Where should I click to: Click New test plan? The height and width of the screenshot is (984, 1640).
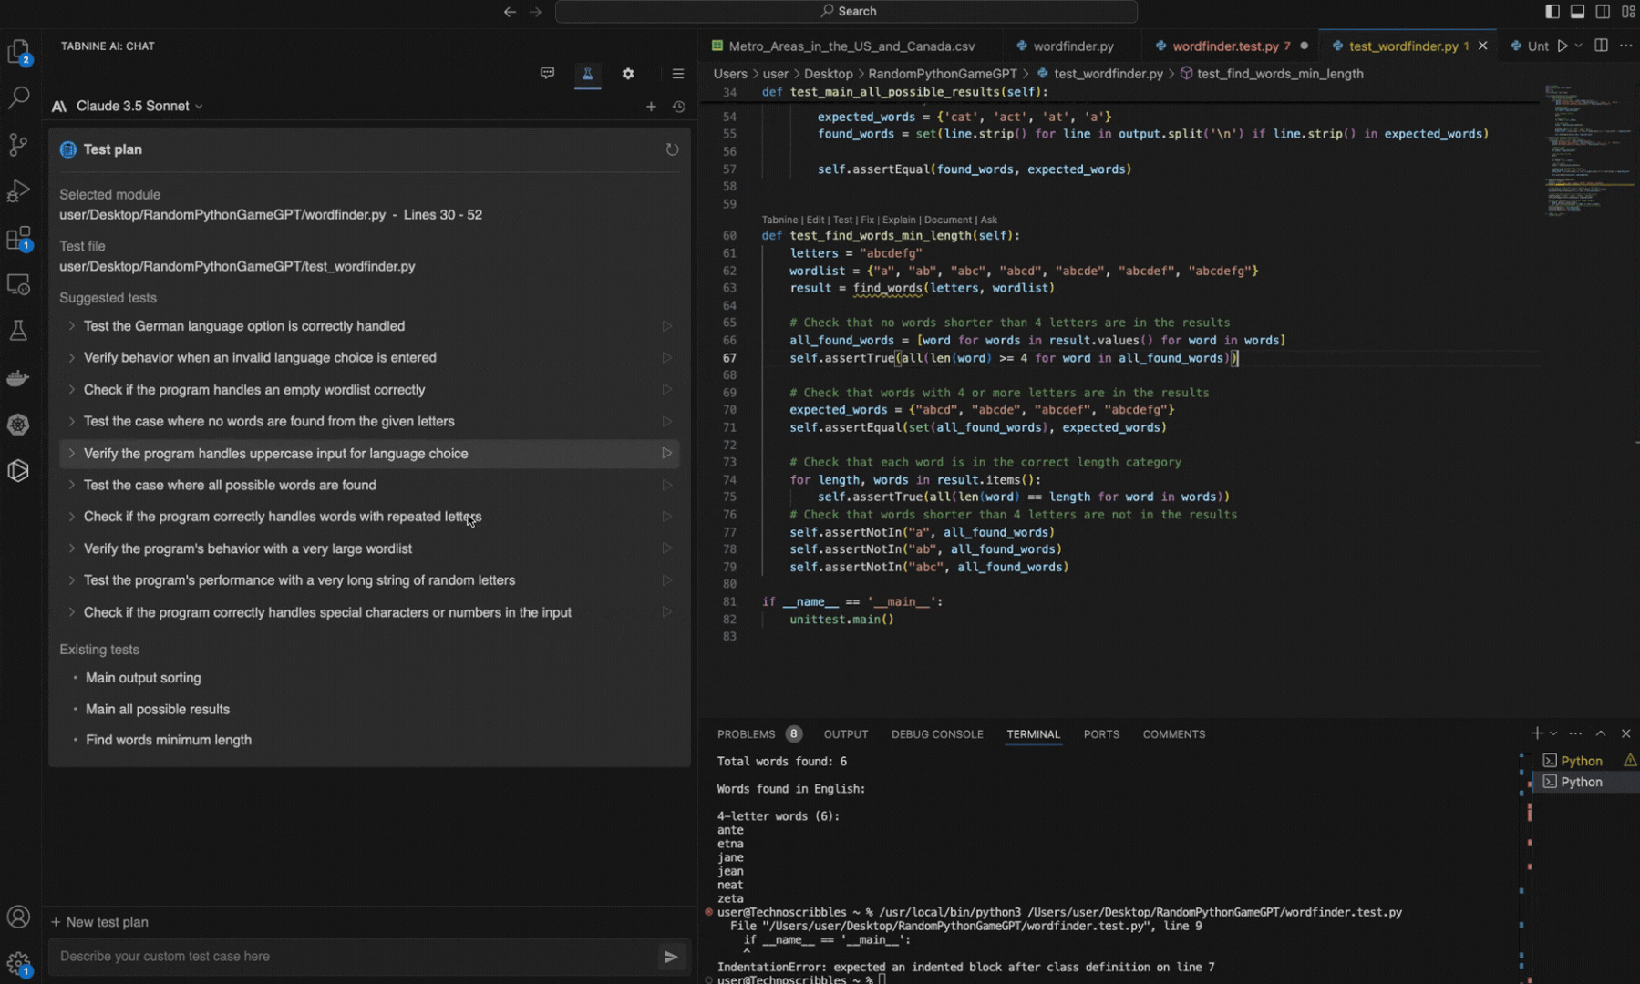pos(100,922)
